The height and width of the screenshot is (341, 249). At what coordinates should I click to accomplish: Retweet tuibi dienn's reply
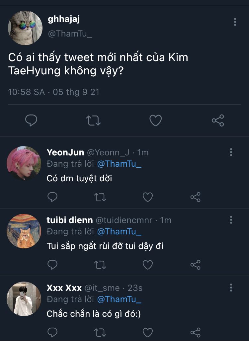pyautogui.click(x=100, y=265)
